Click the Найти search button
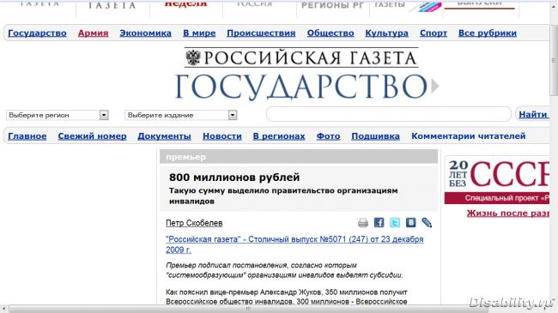This screenshot has height=313, width=558. pos(533,115)
